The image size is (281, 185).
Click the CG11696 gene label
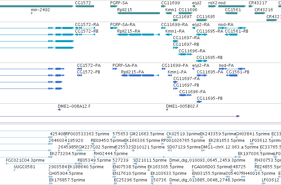188,10
